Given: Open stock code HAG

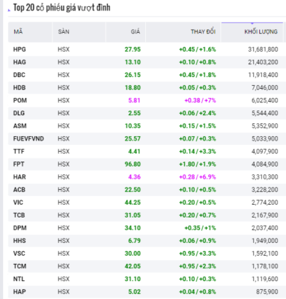Looking at the screenshot, I should click(19, 62).
